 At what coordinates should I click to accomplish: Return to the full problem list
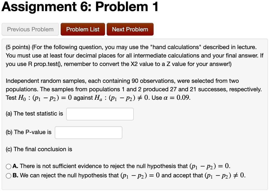(x=83, y=29)
